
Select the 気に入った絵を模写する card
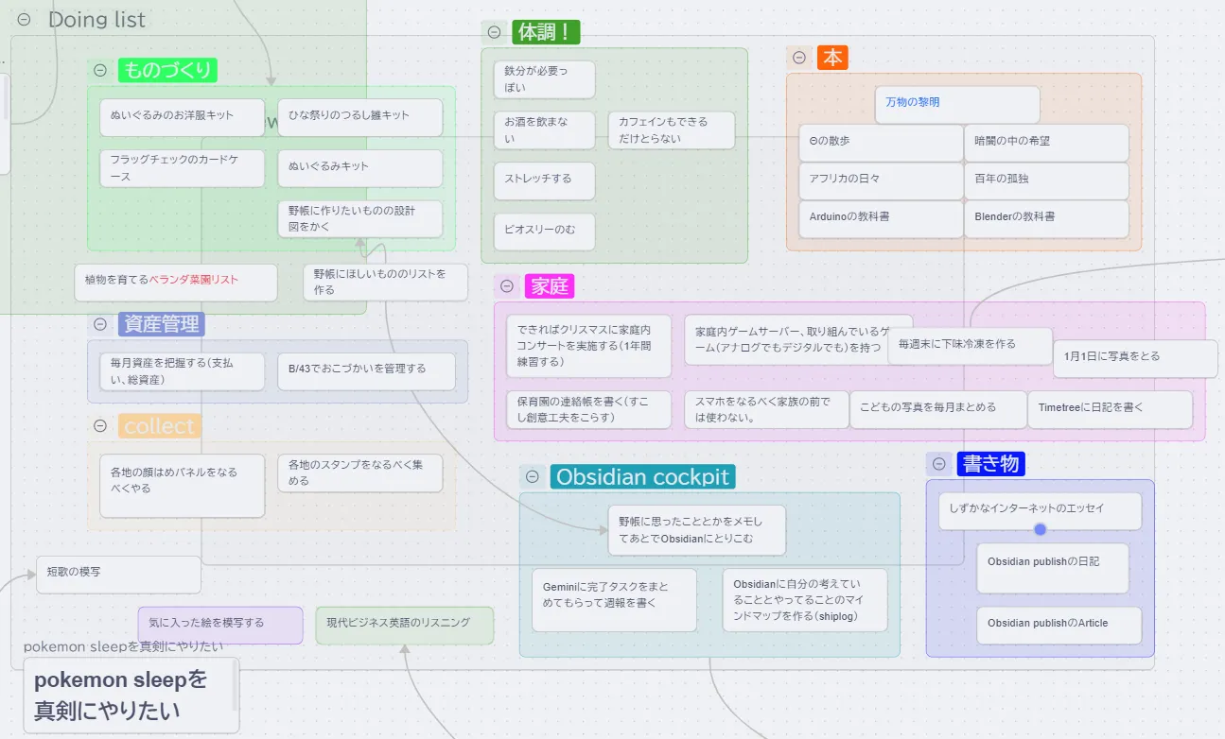pos(220,625)
